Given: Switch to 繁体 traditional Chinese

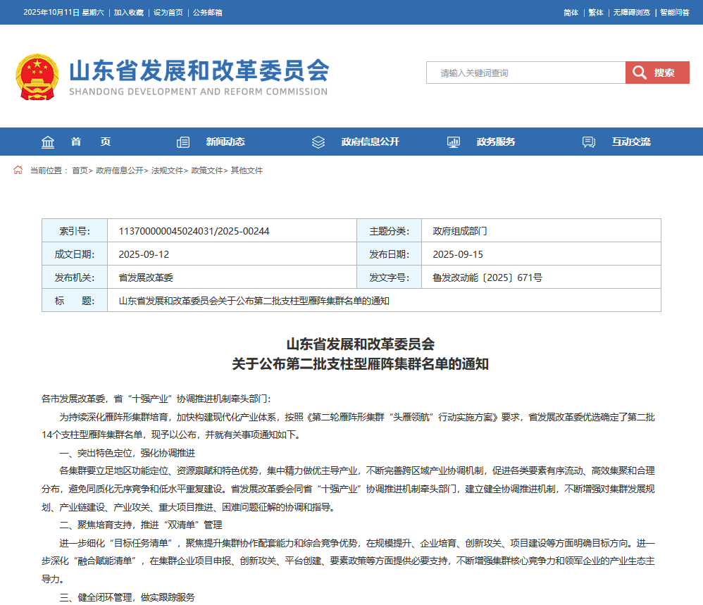Looking at the screenshot, I should pos(596,13).
